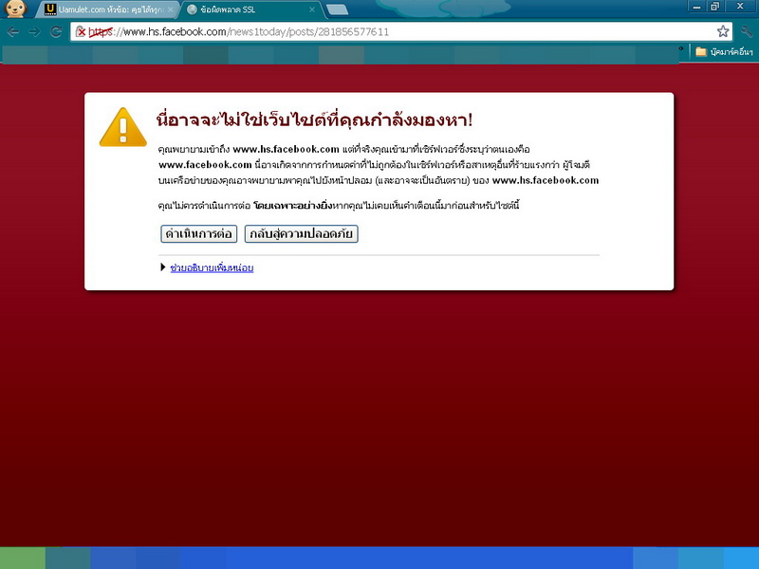Open a new tab
This screenshot has width=759, height=569.
tap(337, 9)
